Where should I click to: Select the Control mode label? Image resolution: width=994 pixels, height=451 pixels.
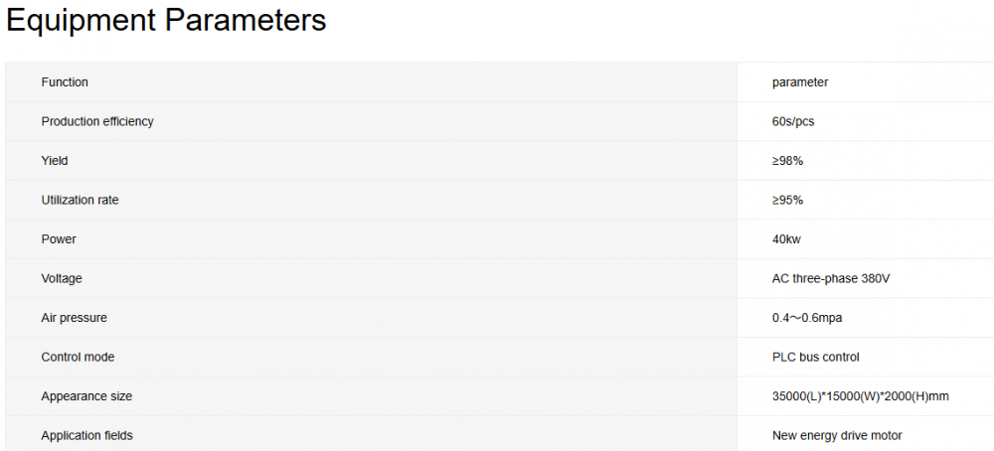click(x=78, y=357)
